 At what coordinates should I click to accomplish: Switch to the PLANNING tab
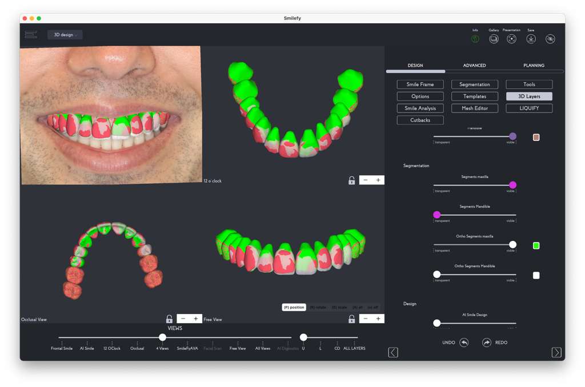(534, 66)
